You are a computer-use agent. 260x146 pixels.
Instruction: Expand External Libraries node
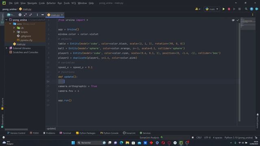pos(6,48)
